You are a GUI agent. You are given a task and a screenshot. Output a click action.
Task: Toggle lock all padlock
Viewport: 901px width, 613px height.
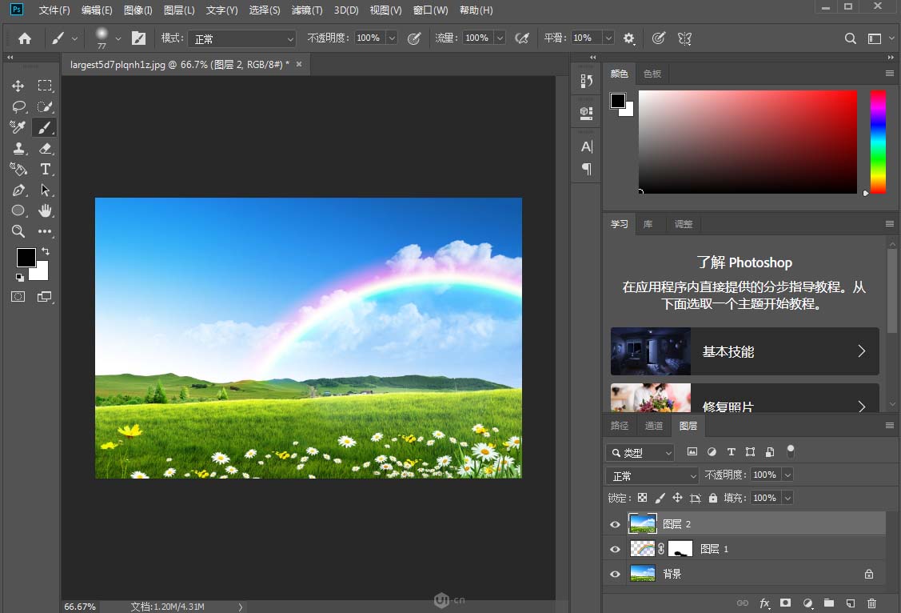coord(712,498)
